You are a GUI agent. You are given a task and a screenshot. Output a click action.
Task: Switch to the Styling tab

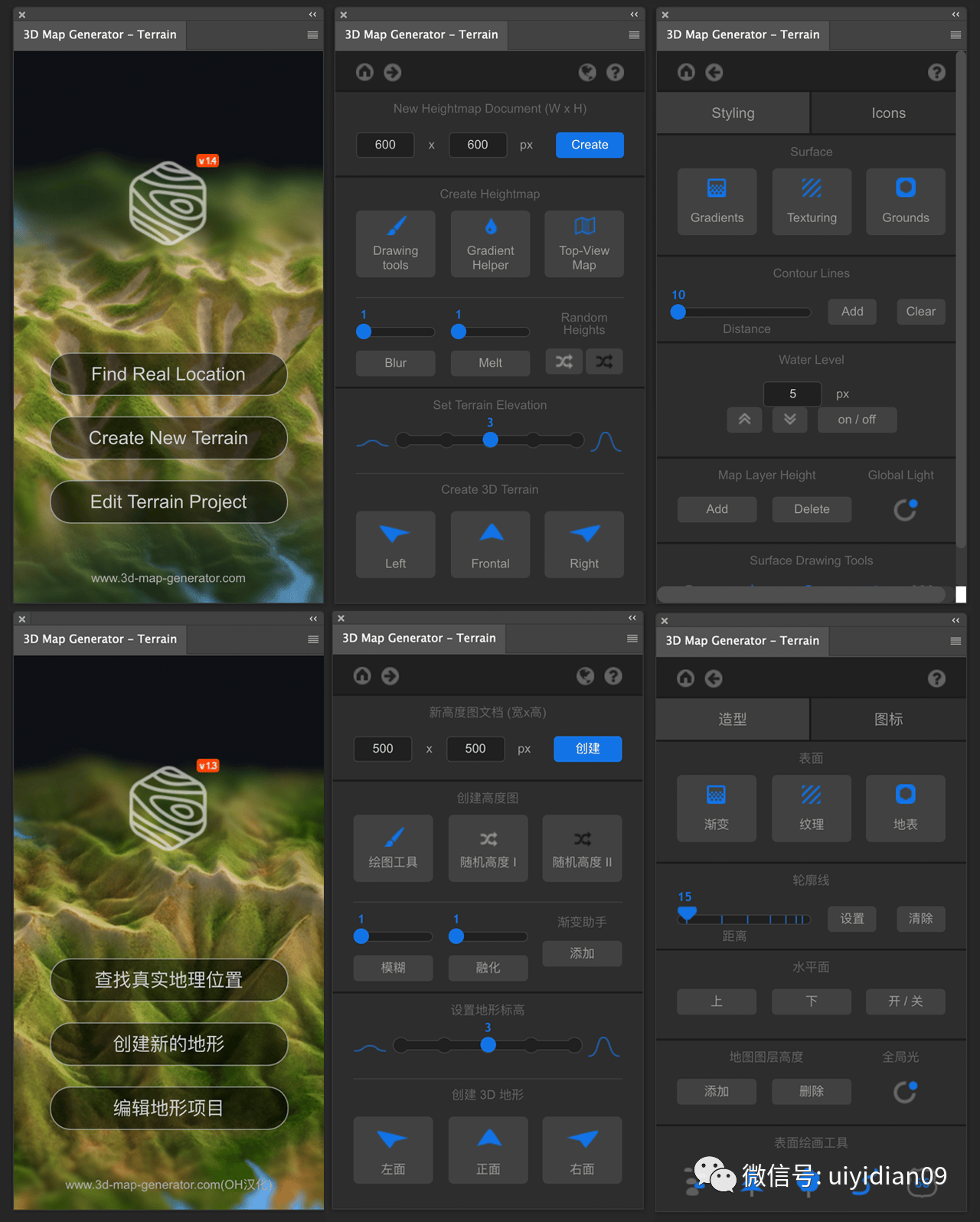tap(733, 113)
